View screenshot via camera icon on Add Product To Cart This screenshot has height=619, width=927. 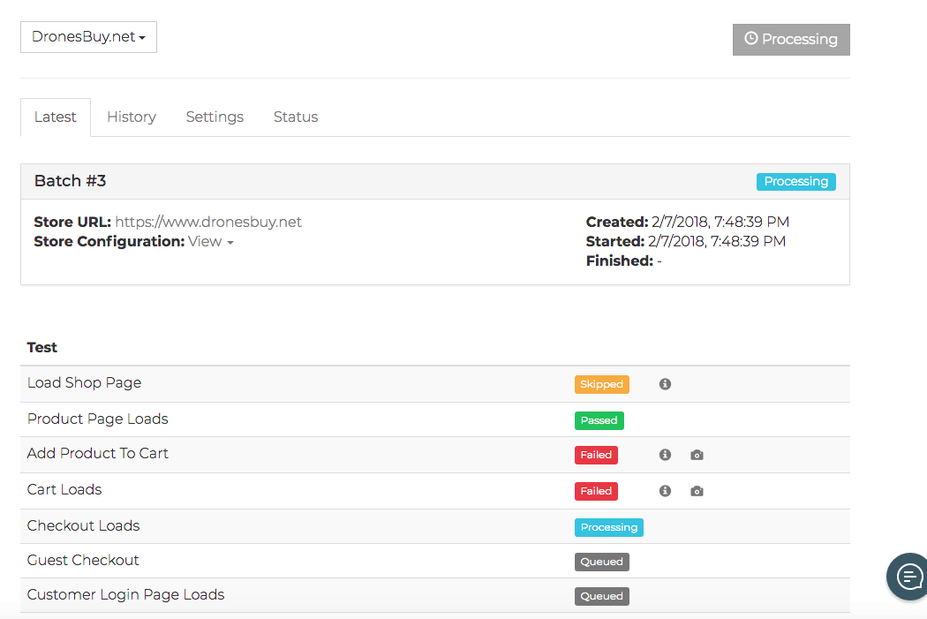[x=697, y=454]
